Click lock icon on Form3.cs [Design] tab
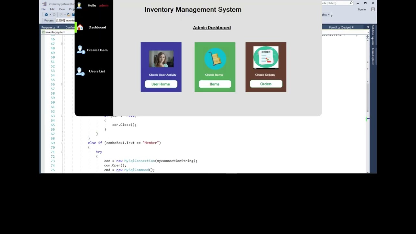Viewport: 416px width, 234px height. point(353,27)
